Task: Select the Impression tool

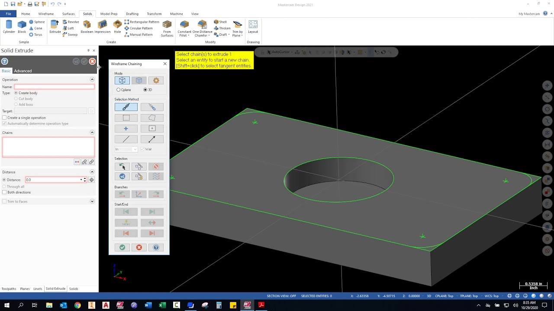Action: click(x=103, y=27)
